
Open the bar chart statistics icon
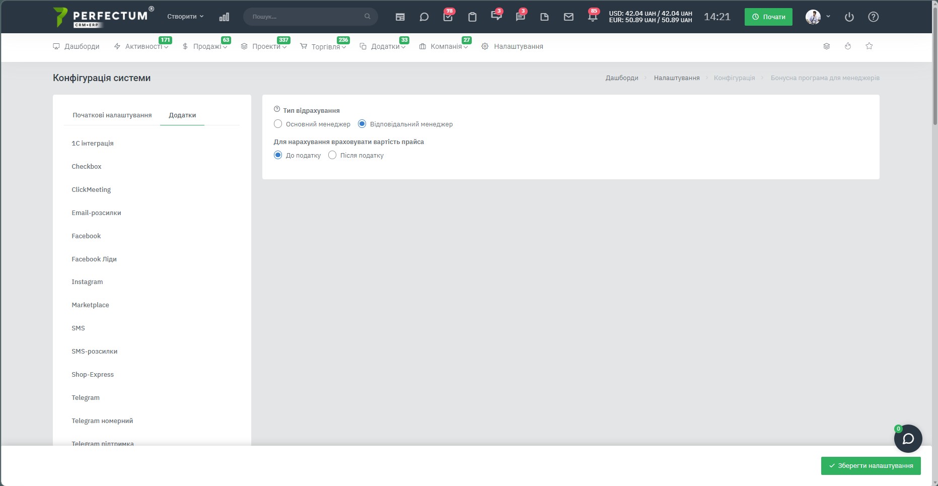(224, 17)
